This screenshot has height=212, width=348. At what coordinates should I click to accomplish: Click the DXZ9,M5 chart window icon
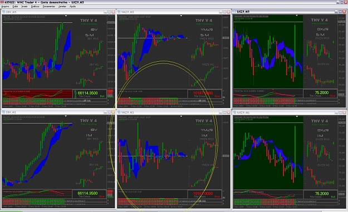point(234,12)
